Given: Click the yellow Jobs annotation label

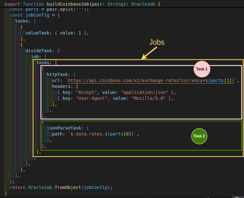Looking at the screenshot, I should (156, 42).
